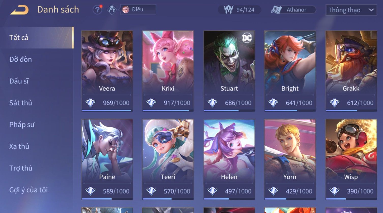Select the Paine hero card

107,159
